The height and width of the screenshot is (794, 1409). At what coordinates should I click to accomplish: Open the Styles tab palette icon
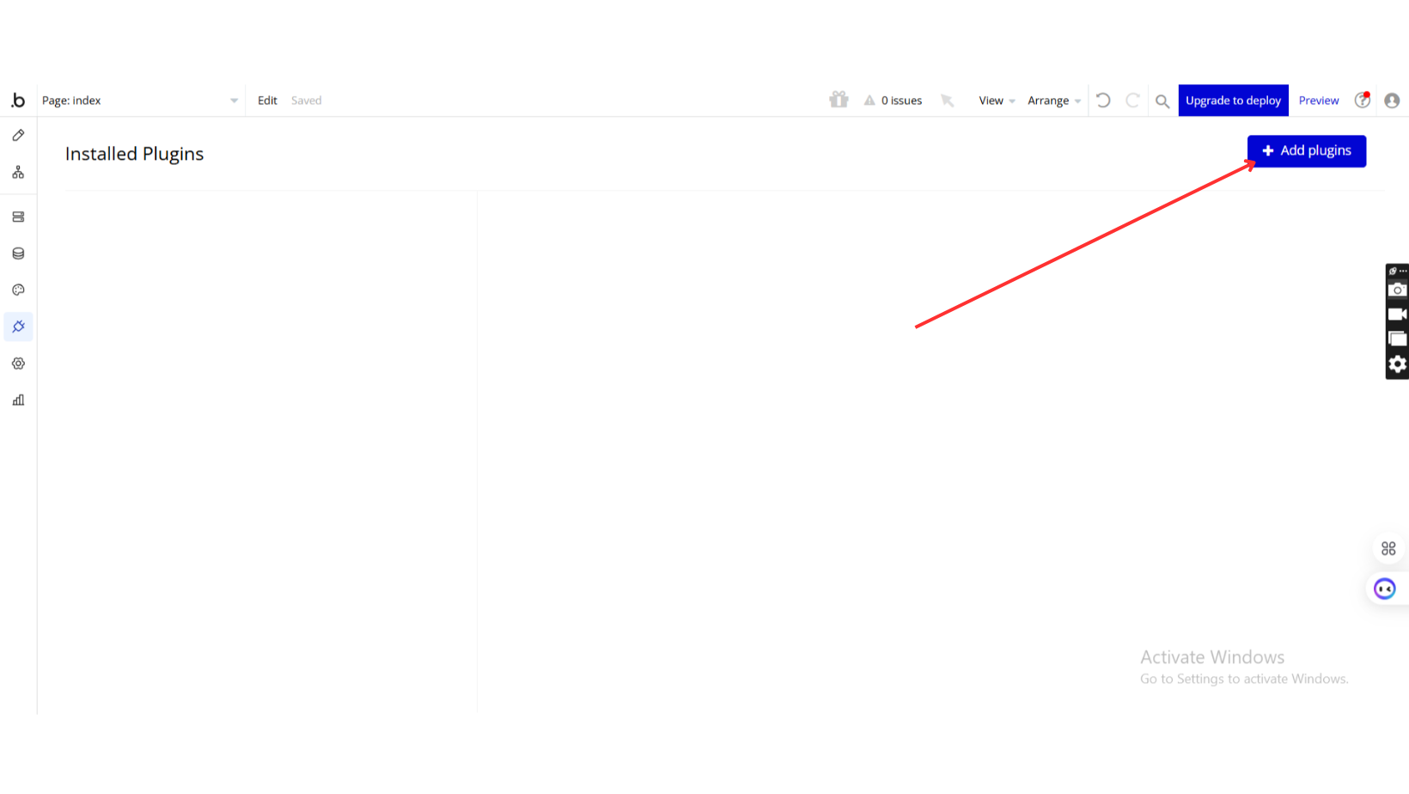point(18,290)
